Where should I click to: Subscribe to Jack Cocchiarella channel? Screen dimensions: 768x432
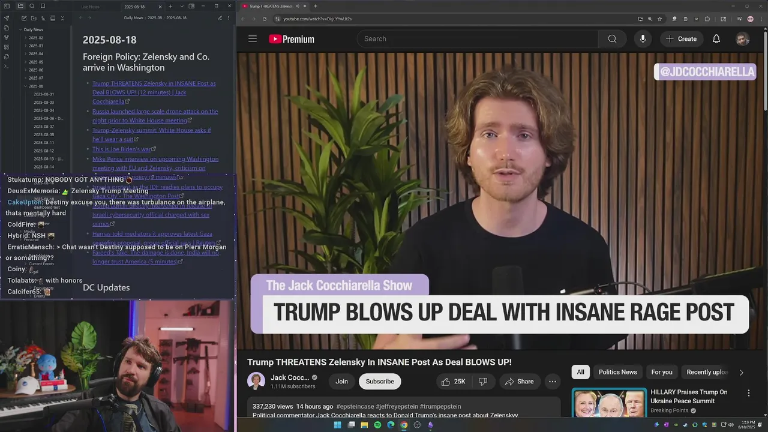click(x=380, y=382)
